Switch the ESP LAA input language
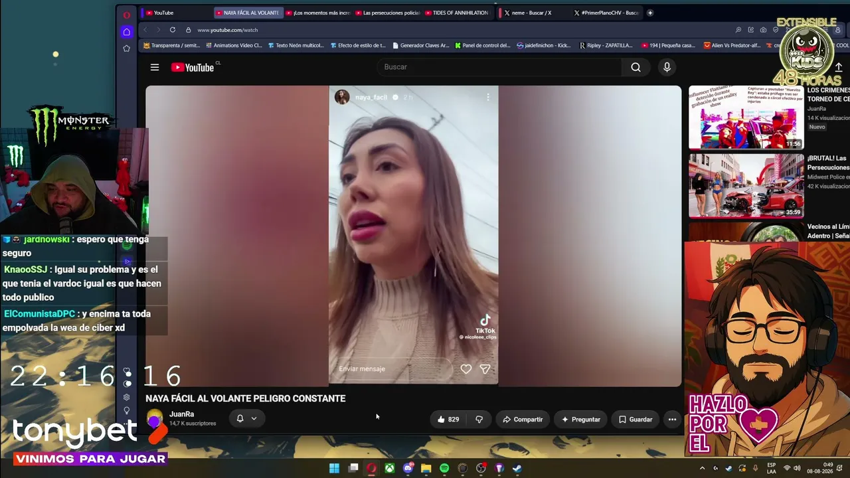The width and height of the screenshot is (850, 478). point(772,469)
